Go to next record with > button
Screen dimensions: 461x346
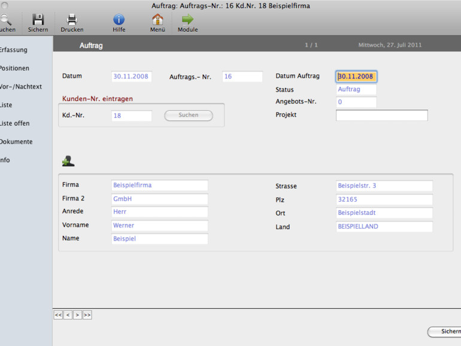(x=77, y=315)
